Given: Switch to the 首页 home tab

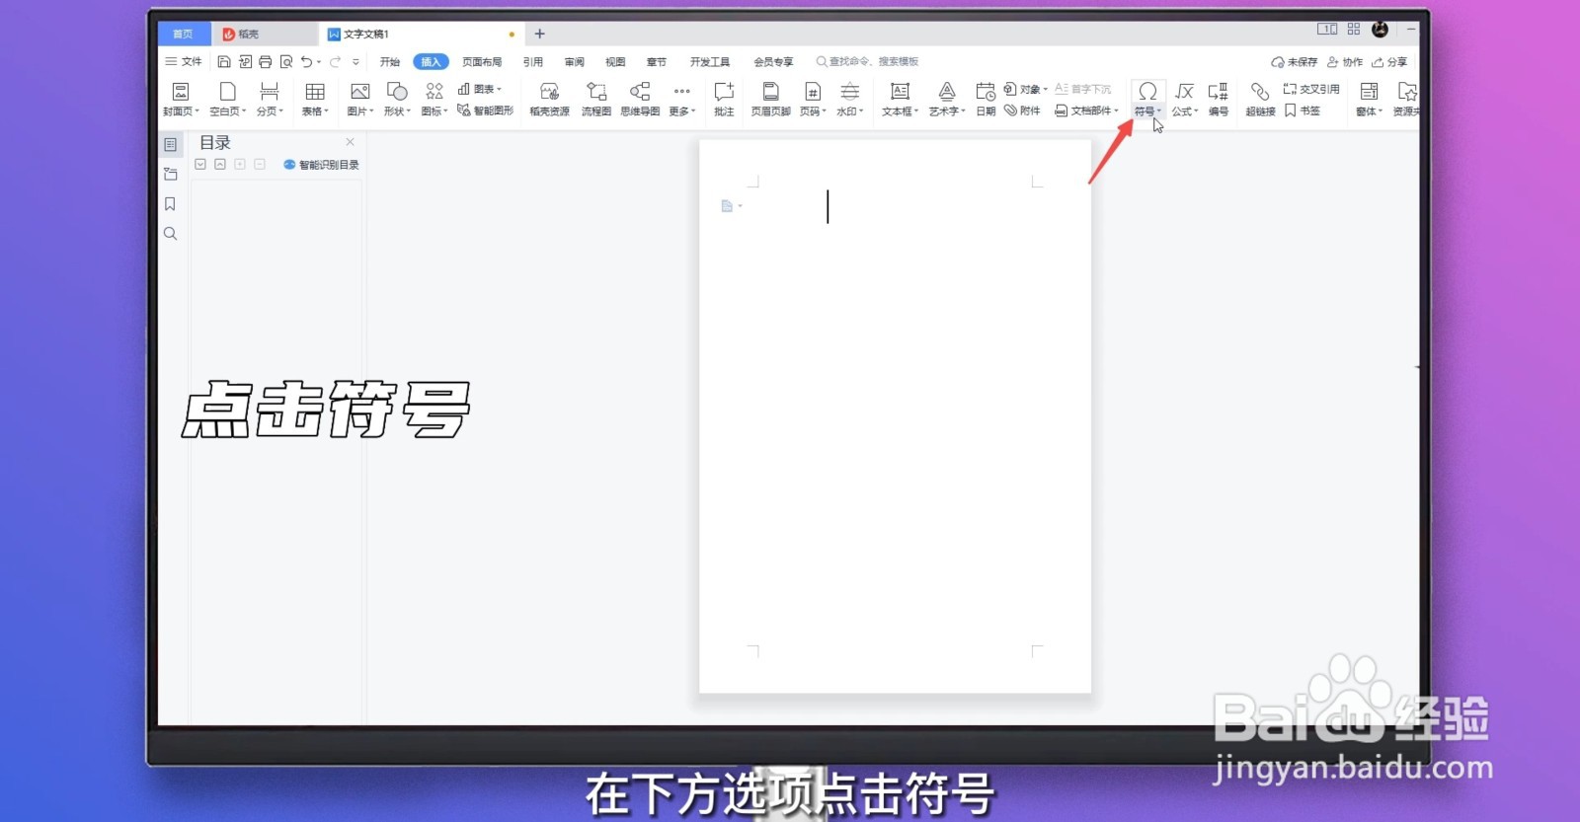Looking at the screenshot, I should point(184,34).
